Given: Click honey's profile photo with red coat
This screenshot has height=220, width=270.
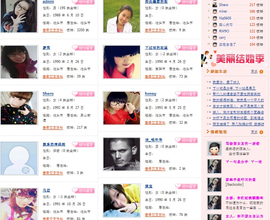Looking at the screenshot, I should (x=122, y=108).
